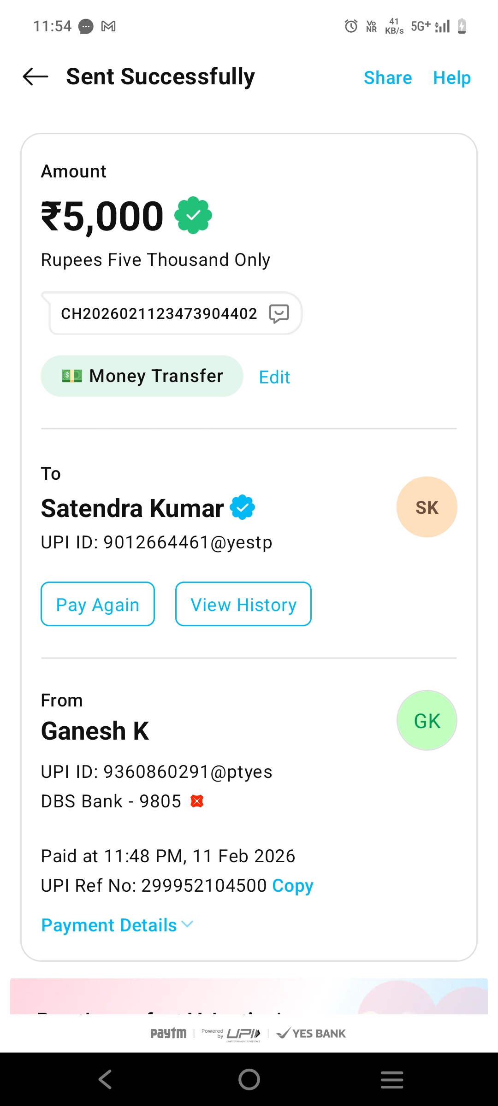Expand the Payment Details section

pyautogui.click(x=117, y=925)
